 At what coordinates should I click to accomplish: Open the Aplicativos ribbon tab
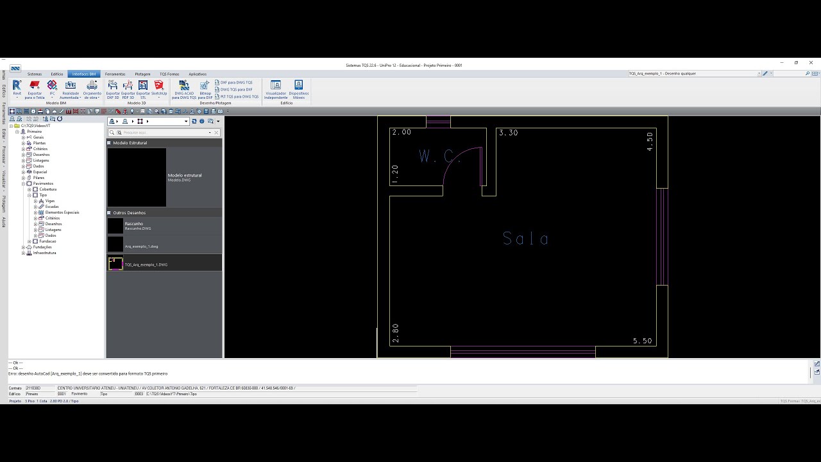click(198, 74)
